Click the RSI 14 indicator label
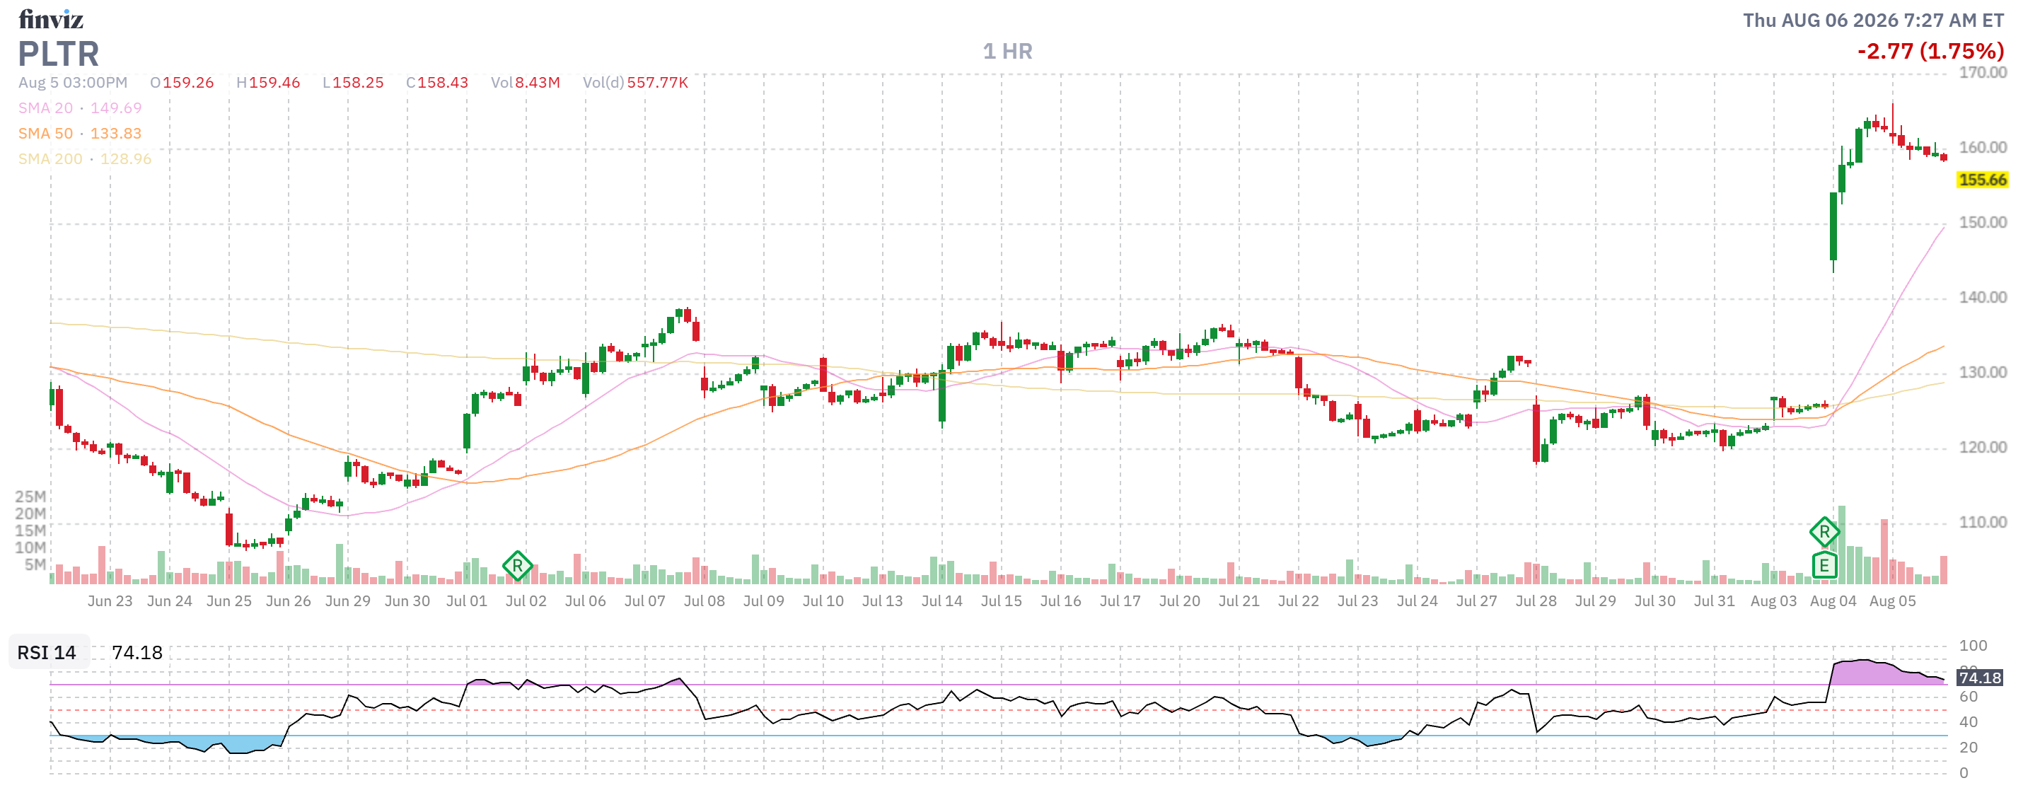 point(47,653)
